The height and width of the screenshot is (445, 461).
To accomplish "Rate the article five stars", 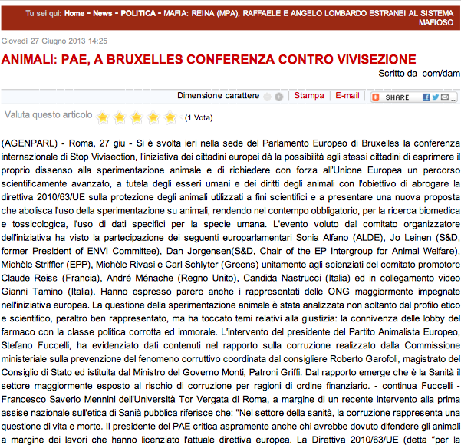I will click(170, 117).
